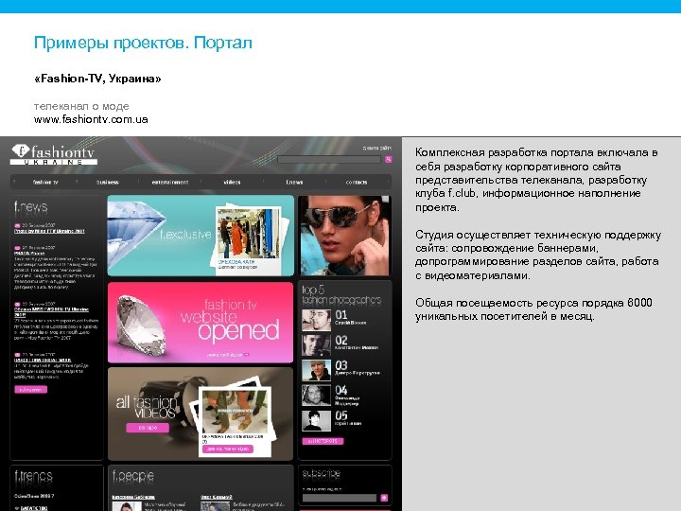Click the pink search magnifier icon

tap(389, 160)
